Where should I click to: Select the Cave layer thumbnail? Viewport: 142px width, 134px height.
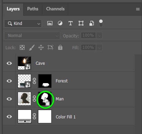pos(24,63)
